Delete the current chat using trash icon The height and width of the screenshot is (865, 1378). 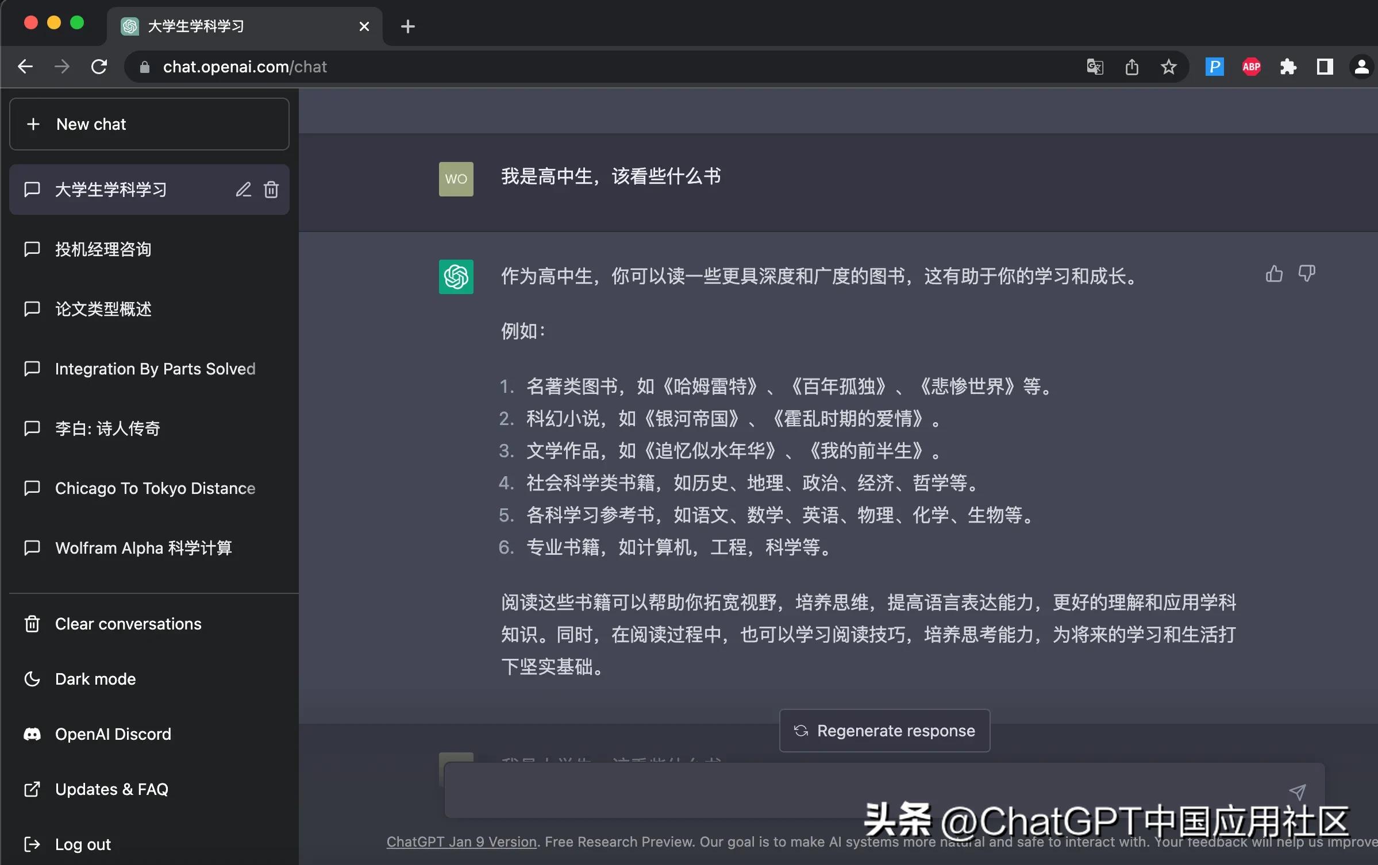(271, 190)
